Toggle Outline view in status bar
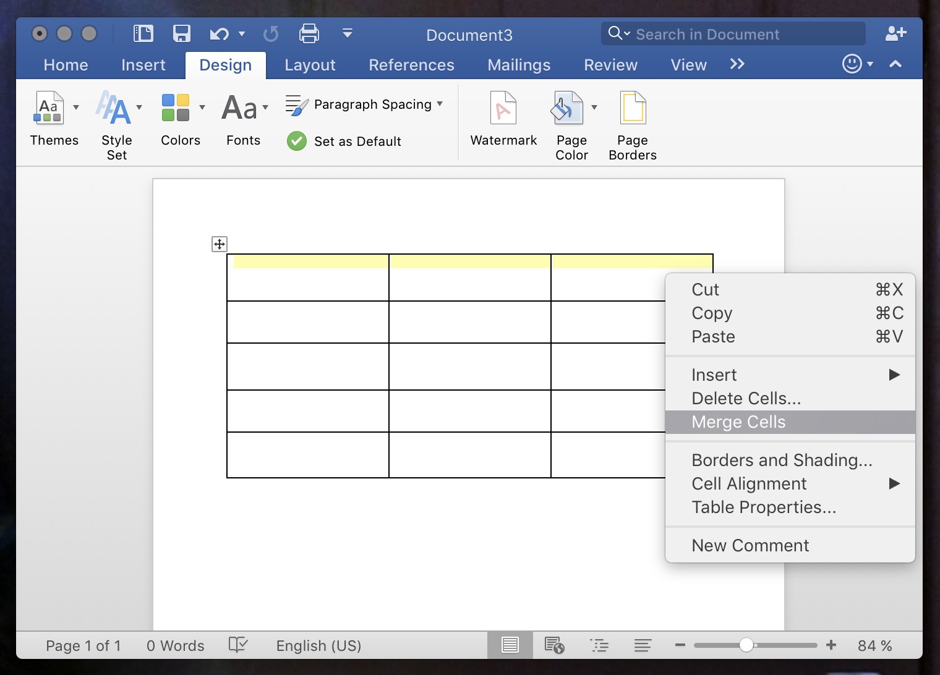Image resolution: width=940 pixels, height=675 pixels. [x=599, y=645]
